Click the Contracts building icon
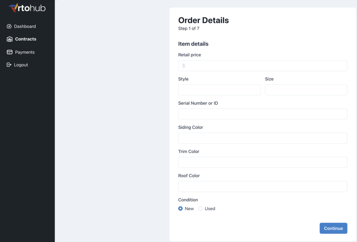Screen dimensions: 357x242 [x=10, y=39]
